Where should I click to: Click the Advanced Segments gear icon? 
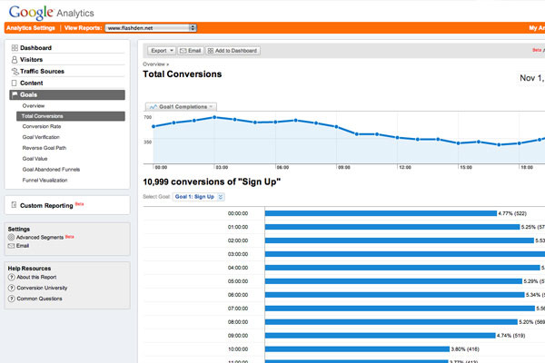click(x=11, y=237)
